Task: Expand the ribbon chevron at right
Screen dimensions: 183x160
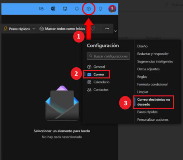Action: coord(115,31)
